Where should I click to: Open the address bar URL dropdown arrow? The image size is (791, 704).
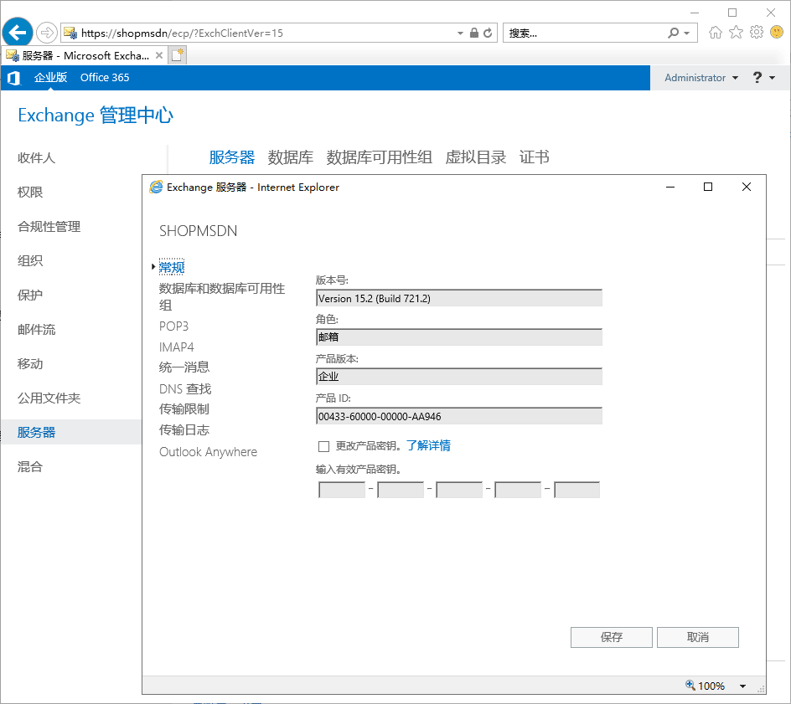pos(460,33)
